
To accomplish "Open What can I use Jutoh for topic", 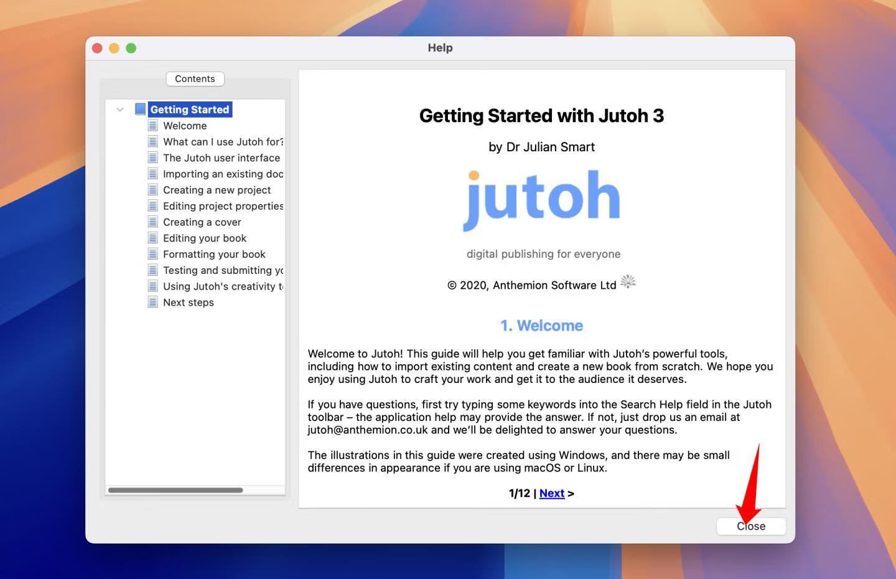I will (223, 142).
